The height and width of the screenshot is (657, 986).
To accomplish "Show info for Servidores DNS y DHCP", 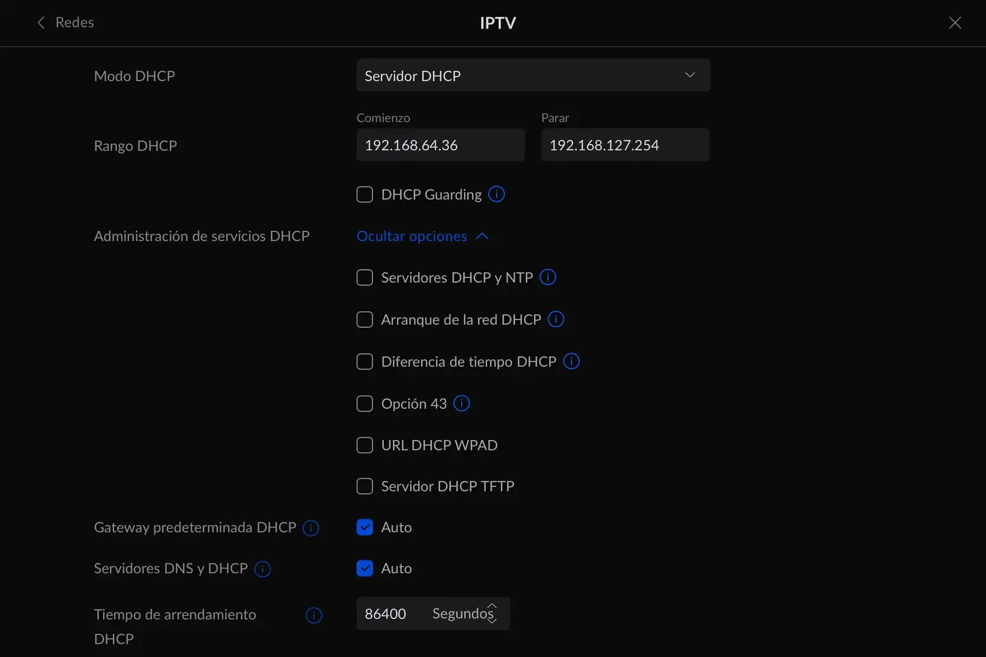I will [x=263, y=569].
